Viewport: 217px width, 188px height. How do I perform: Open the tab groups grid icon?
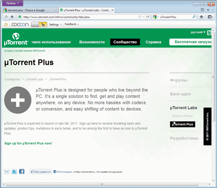[202, 10]
